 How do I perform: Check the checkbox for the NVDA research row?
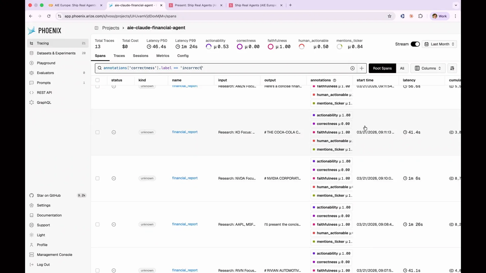(x=97, y=178)
